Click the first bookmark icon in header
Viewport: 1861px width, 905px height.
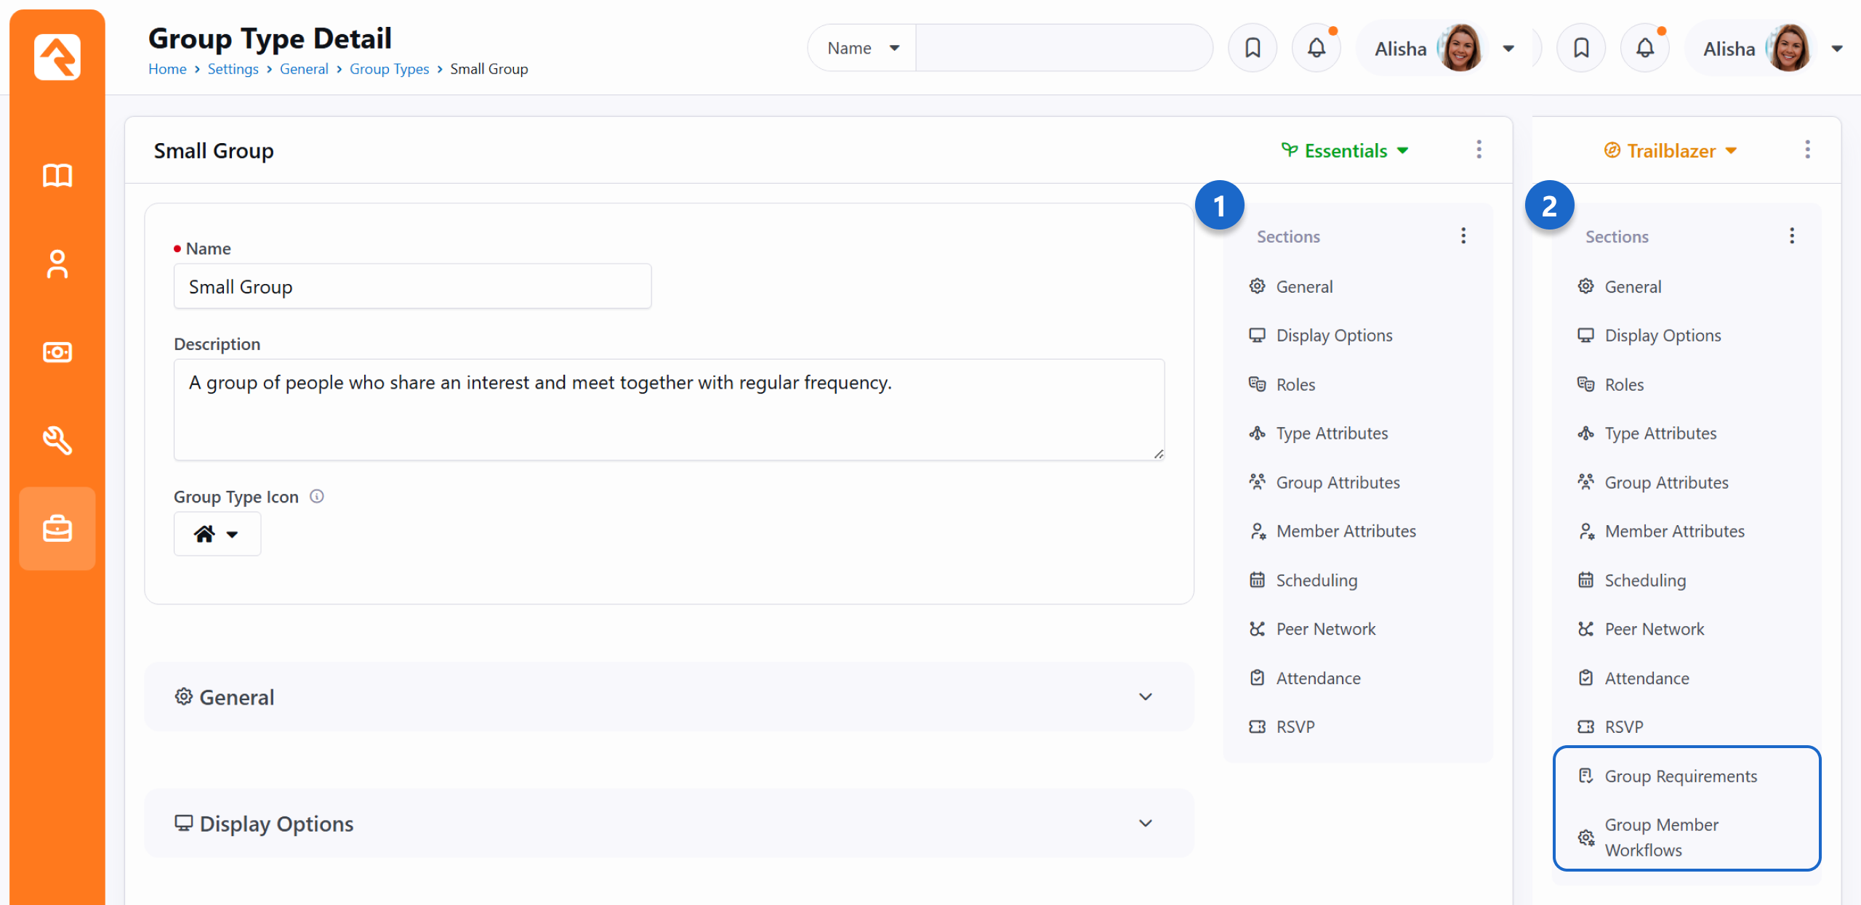click(1252, 49)
